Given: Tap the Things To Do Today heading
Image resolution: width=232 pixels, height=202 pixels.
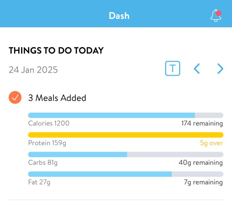Looking at the screenshot, I should (56, 51).
